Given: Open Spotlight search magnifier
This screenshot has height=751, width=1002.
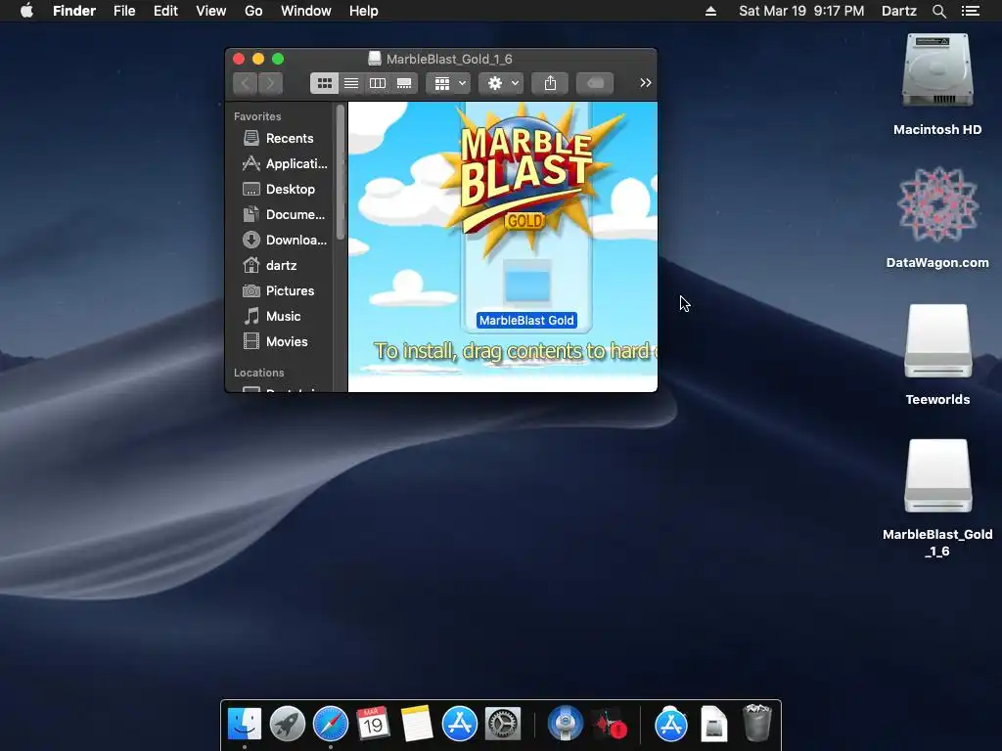Looking at the screenshot, I should pos(939,11).
